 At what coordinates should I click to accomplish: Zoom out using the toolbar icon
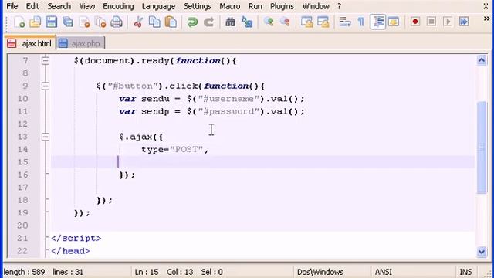285,22
